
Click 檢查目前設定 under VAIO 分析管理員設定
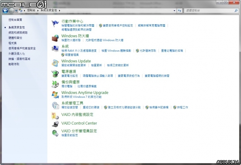click(x=70, y=135)
